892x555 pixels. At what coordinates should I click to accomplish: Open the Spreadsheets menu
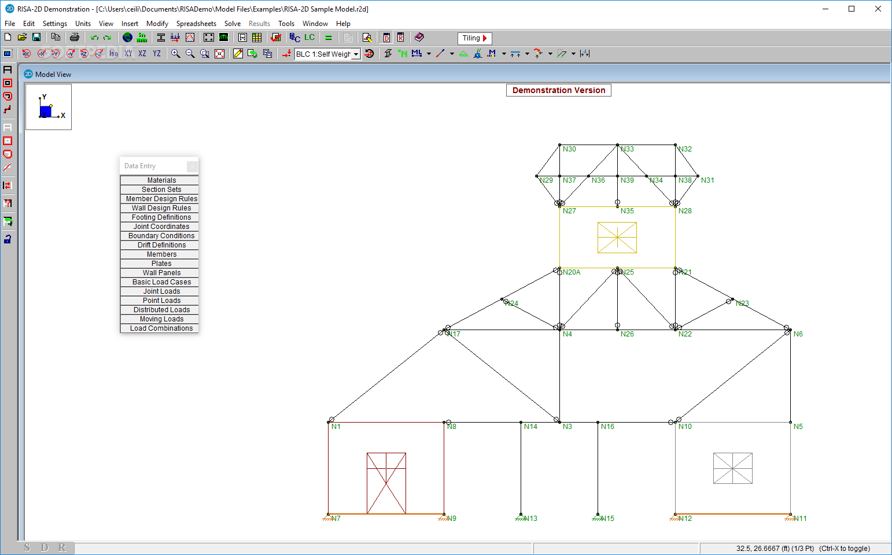pyautogui.click(x=196, y=24)
